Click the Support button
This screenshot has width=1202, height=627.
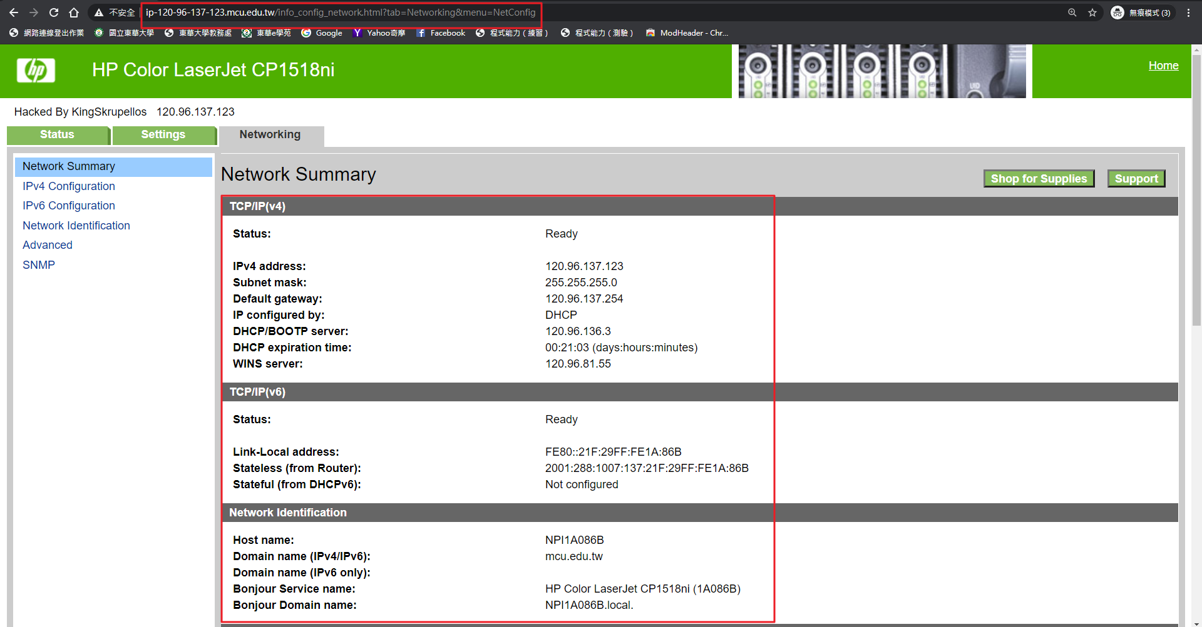click(1136, 179)
